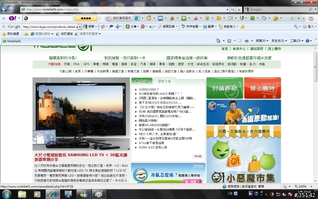The height and width of the screenshot is (199, 318).
Task: Click the Print icon in IE command bar
Action: [x=246, y=41]
